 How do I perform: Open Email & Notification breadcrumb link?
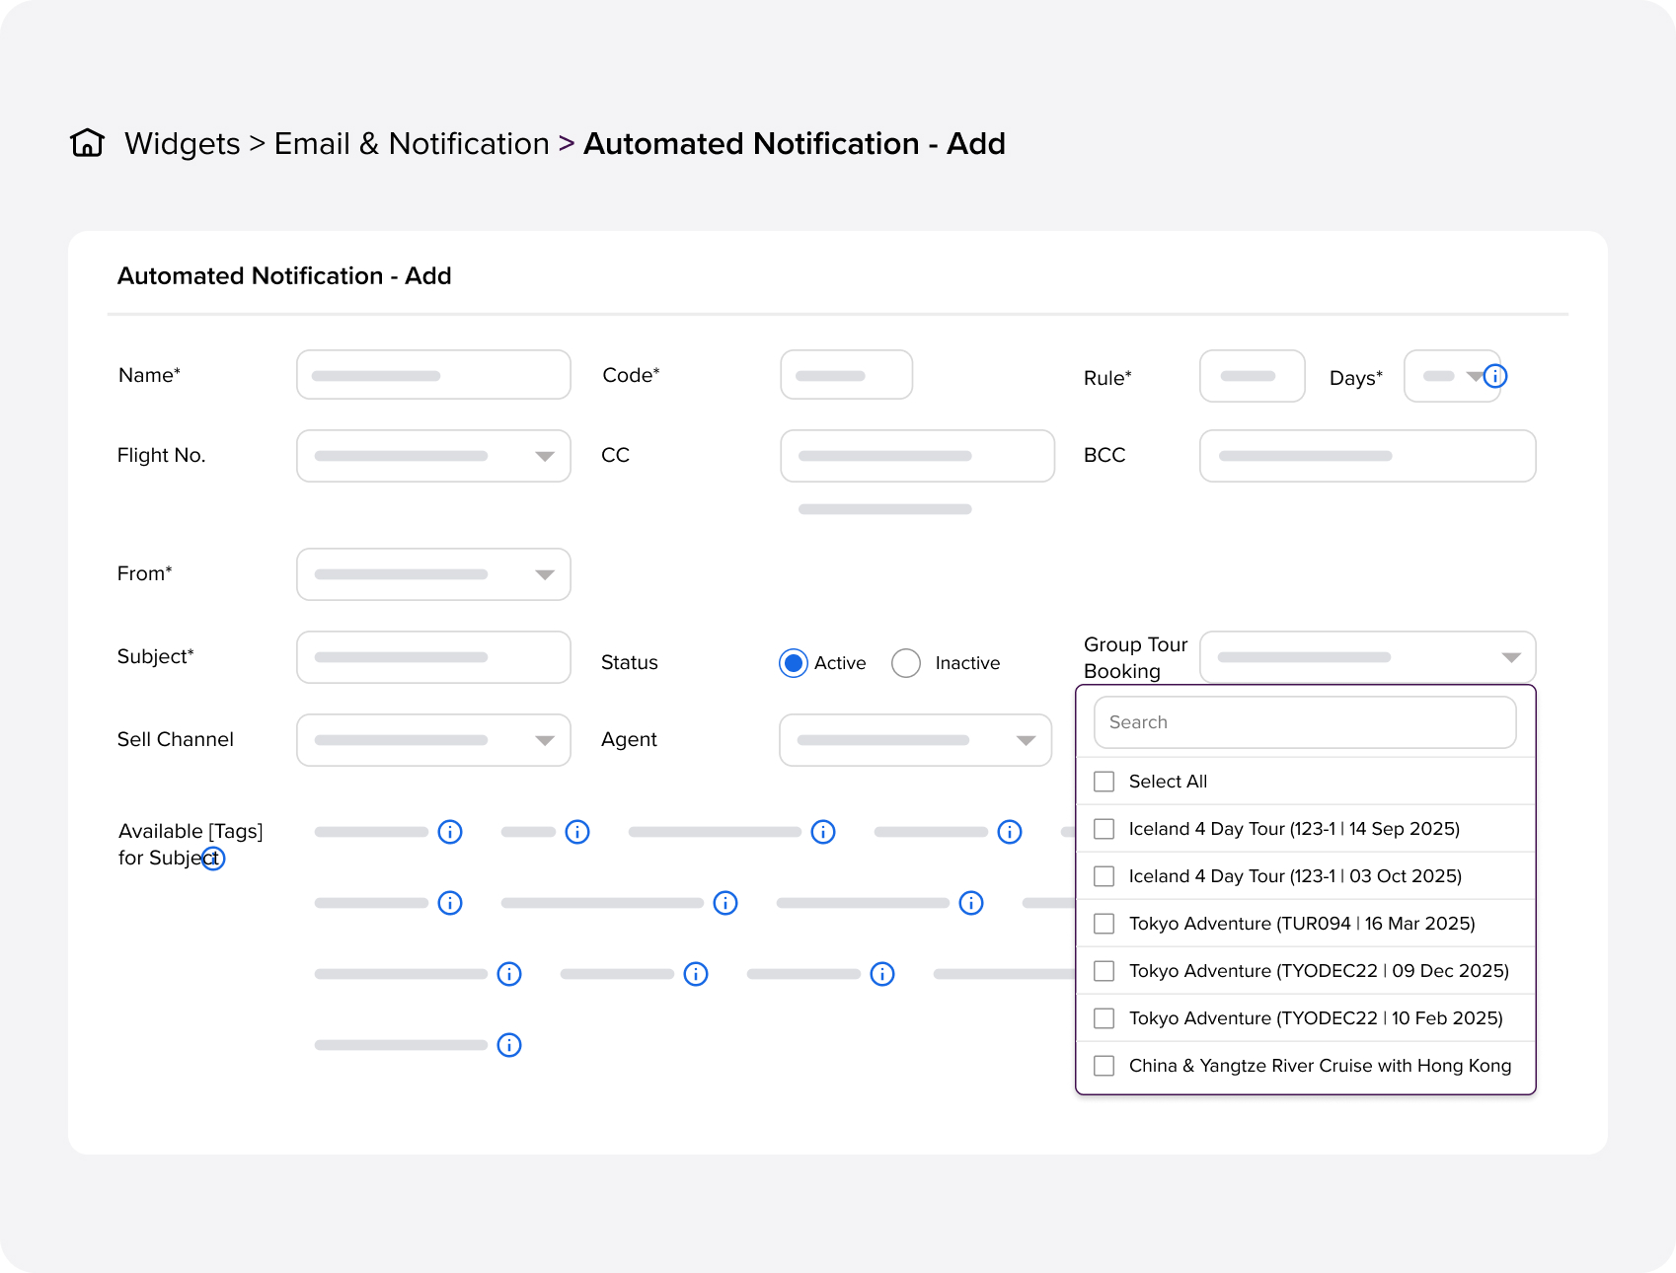(x=412, y=143)
